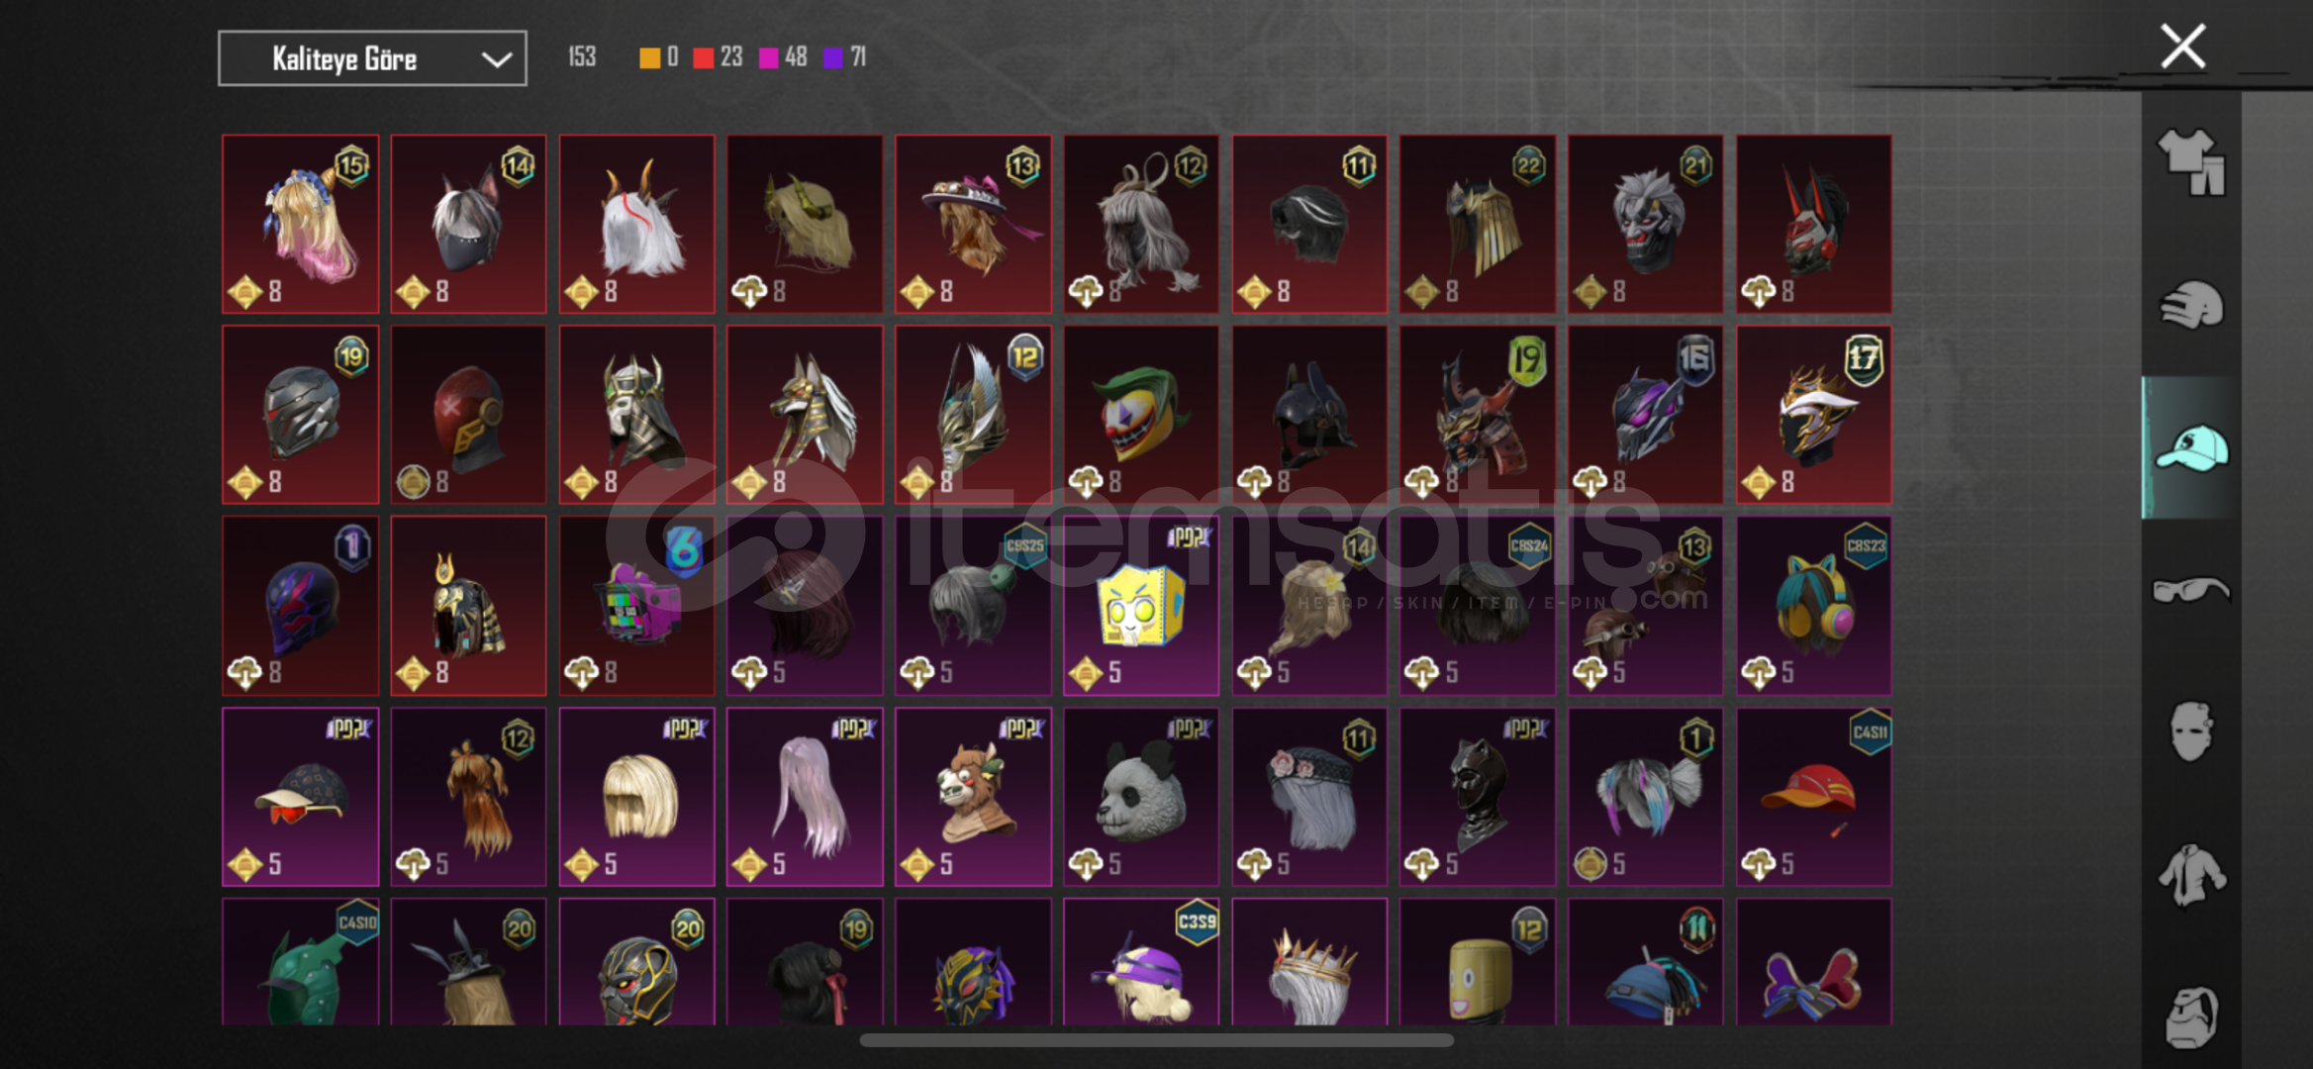Select the yellow cartoon box head item

1141,606
